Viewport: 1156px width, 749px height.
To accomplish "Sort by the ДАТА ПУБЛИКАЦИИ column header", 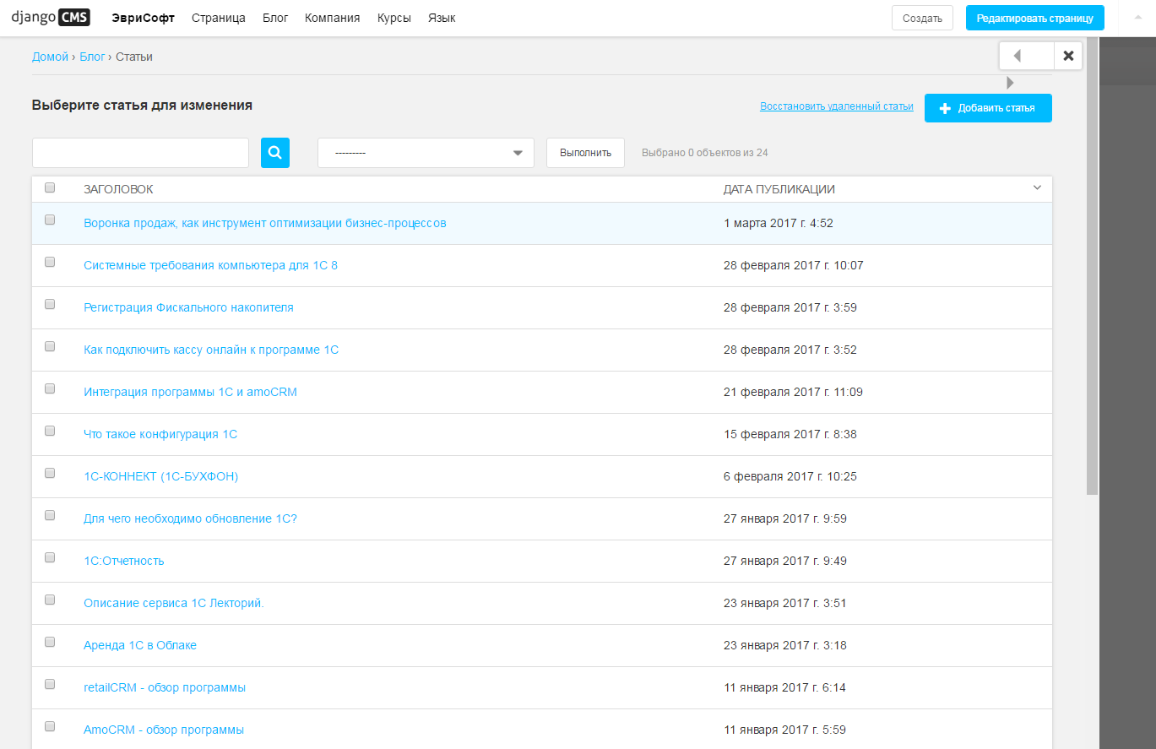I will click(779, 189).
